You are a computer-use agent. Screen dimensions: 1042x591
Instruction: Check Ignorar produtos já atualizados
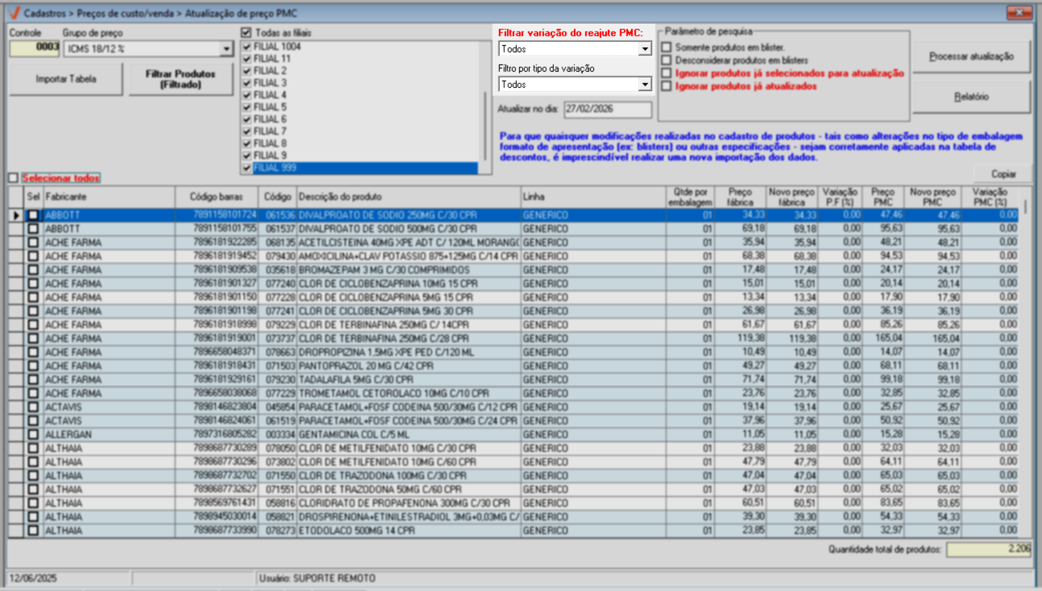coord(667,86)
